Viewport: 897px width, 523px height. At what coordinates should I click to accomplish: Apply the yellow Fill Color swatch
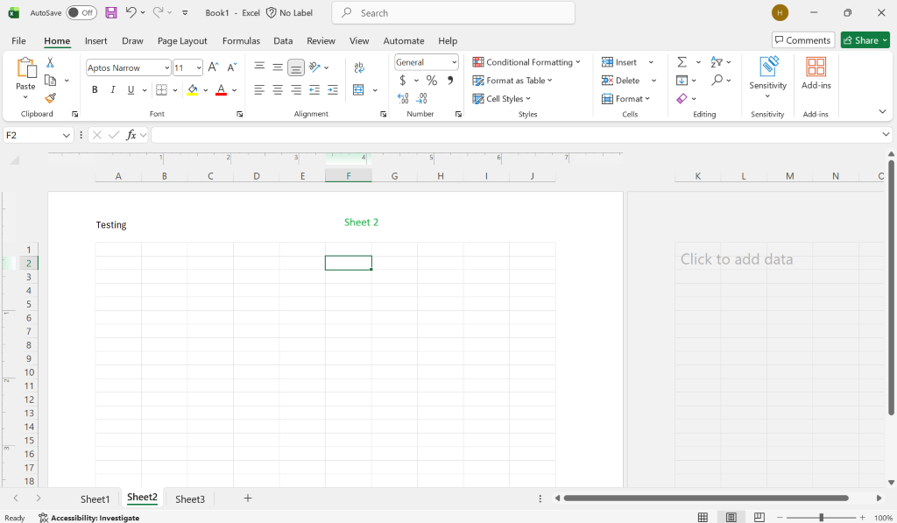pyautogui.click(x=193, y=90)
